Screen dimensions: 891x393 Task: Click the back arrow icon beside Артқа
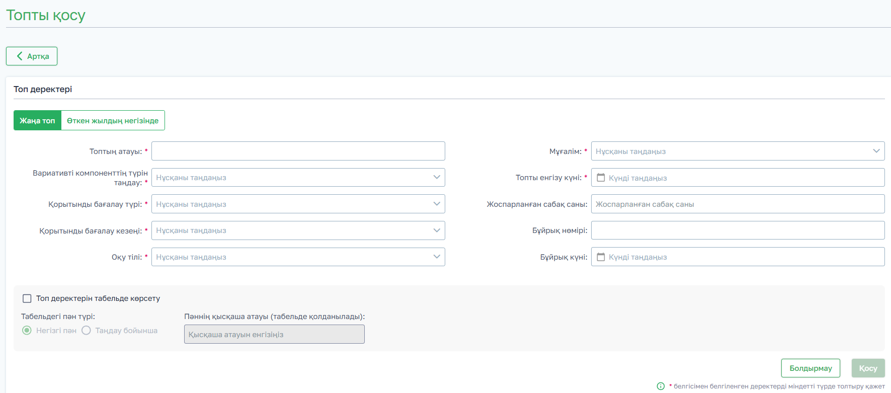pos(20,56)
